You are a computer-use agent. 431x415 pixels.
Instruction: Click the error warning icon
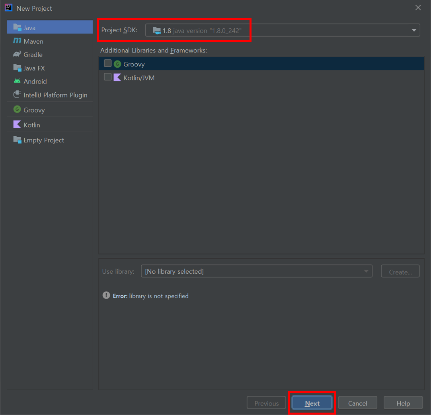(106, 296)
